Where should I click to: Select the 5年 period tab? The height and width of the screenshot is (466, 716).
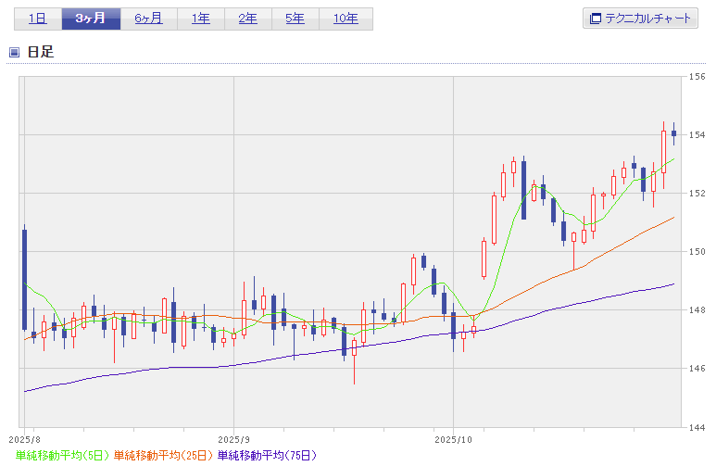295,19
